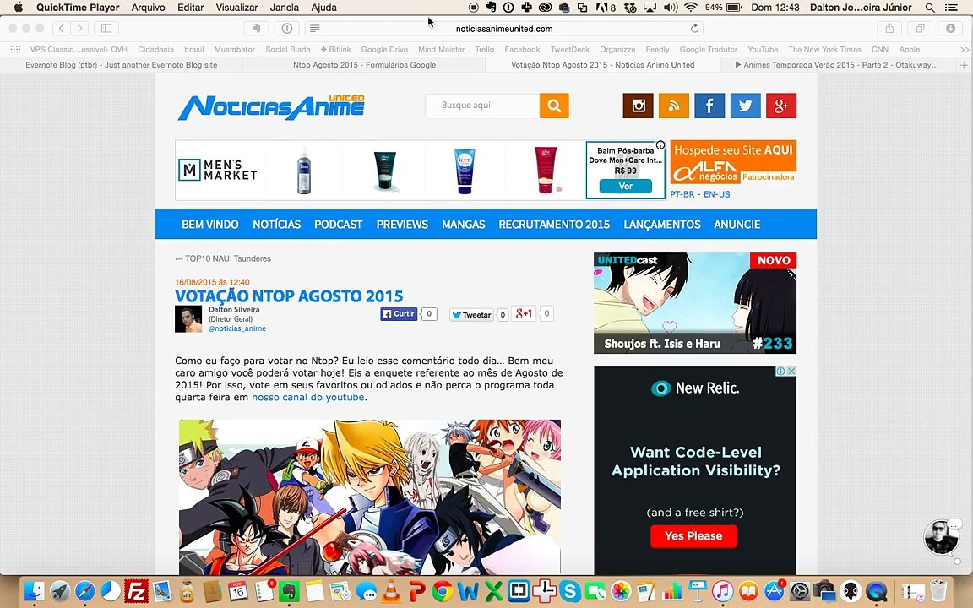The height and width of the screenshot is (608, 973).
Task: Open the nosso canal do youtube link
Action: 307,397
